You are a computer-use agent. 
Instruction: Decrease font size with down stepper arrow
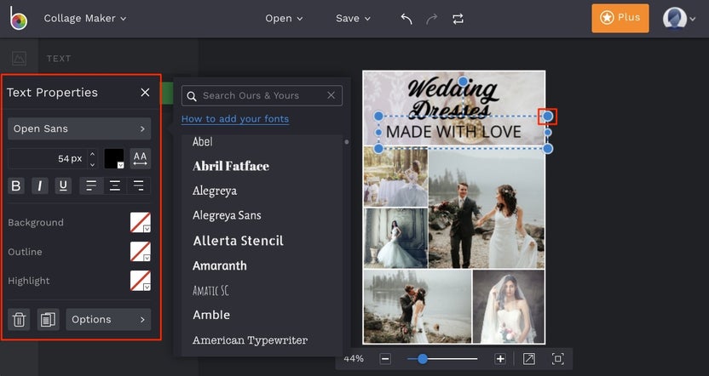tap(92, 164)
